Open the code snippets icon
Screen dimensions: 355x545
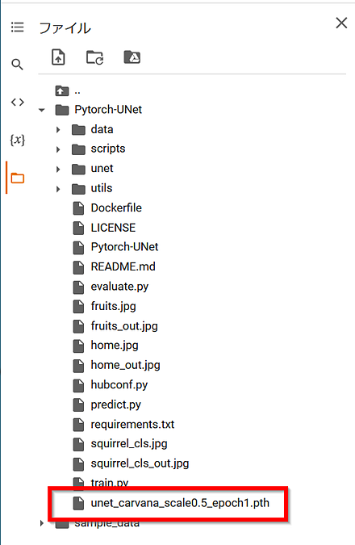[18, 103]
